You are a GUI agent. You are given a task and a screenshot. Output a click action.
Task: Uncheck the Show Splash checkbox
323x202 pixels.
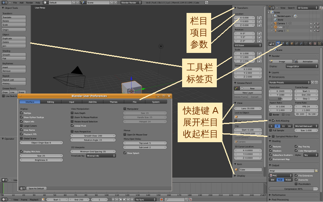click(125, 153)
